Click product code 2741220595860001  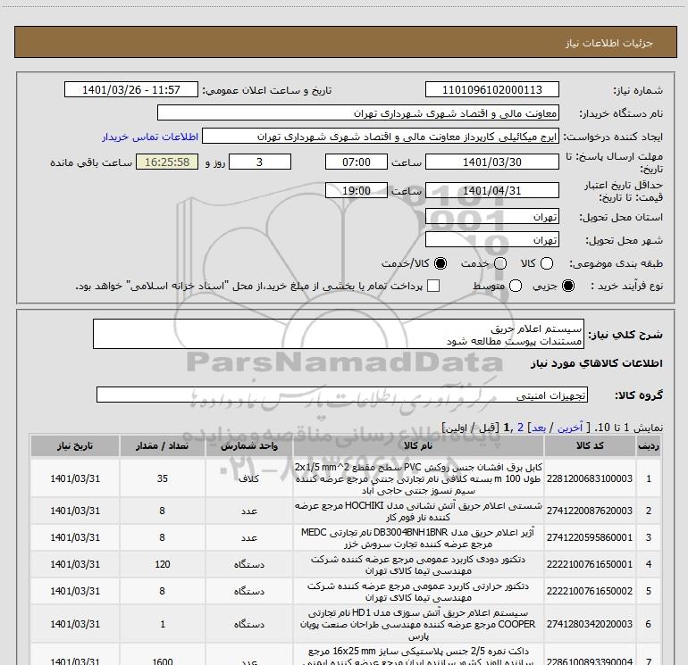[590, 537]
